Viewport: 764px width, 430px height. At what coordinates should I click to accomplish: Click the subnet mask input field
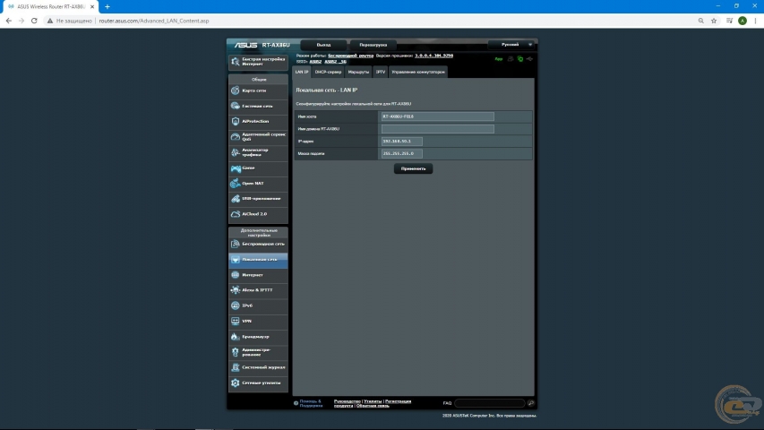coord(401,153)
